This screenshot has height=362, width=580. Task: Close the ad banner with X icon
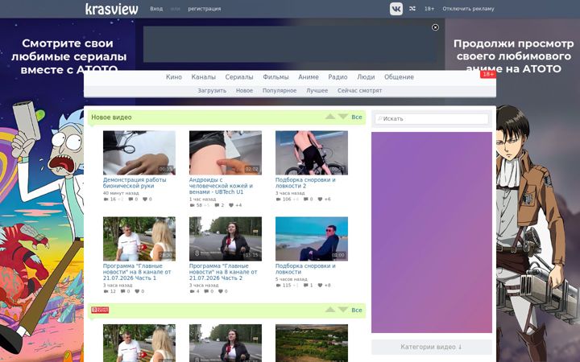point(435,27)
